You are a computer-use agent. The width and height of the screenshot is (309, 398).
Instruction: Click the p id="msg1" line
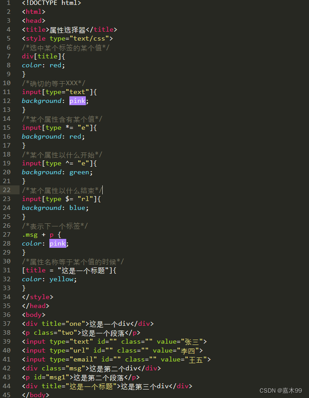[81, 377]
